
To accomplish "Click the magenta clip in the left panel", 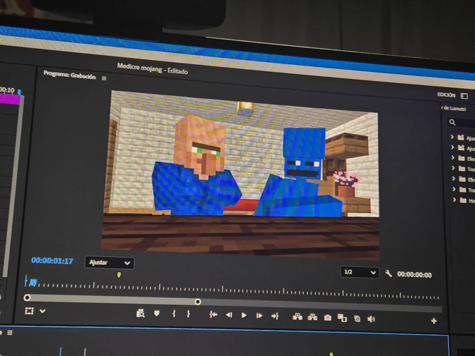I will pos(10,99).
